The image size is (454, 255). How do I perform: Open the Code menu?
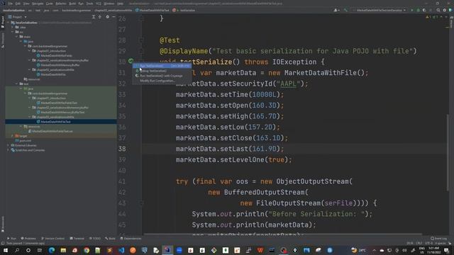click(50, 4)
